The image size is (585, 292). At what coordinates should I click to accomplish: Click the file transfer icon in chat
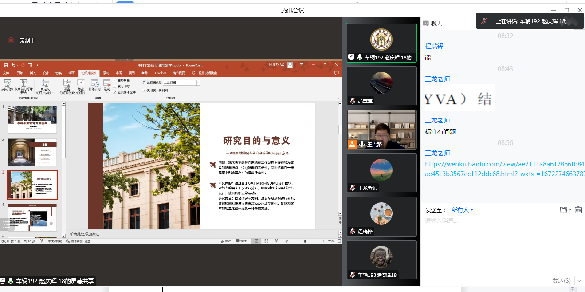coord(564,210)
